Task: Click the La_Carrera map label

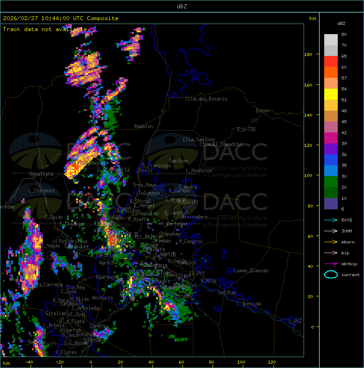Action: [49, 285]
